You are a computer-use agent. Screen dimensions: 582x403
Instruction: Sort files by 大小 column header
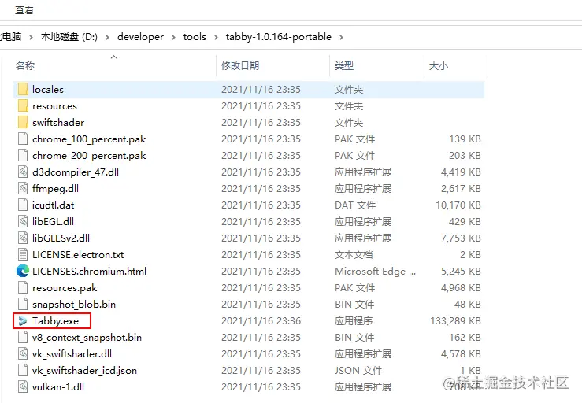point(439,65)
